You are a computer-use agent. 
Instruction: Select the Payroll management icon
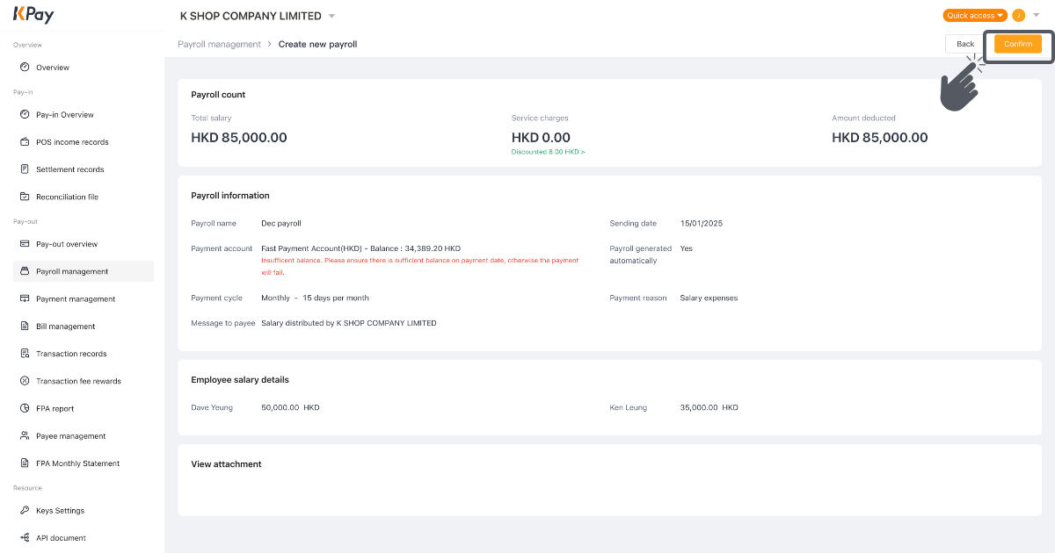click(x=25, y=270)
